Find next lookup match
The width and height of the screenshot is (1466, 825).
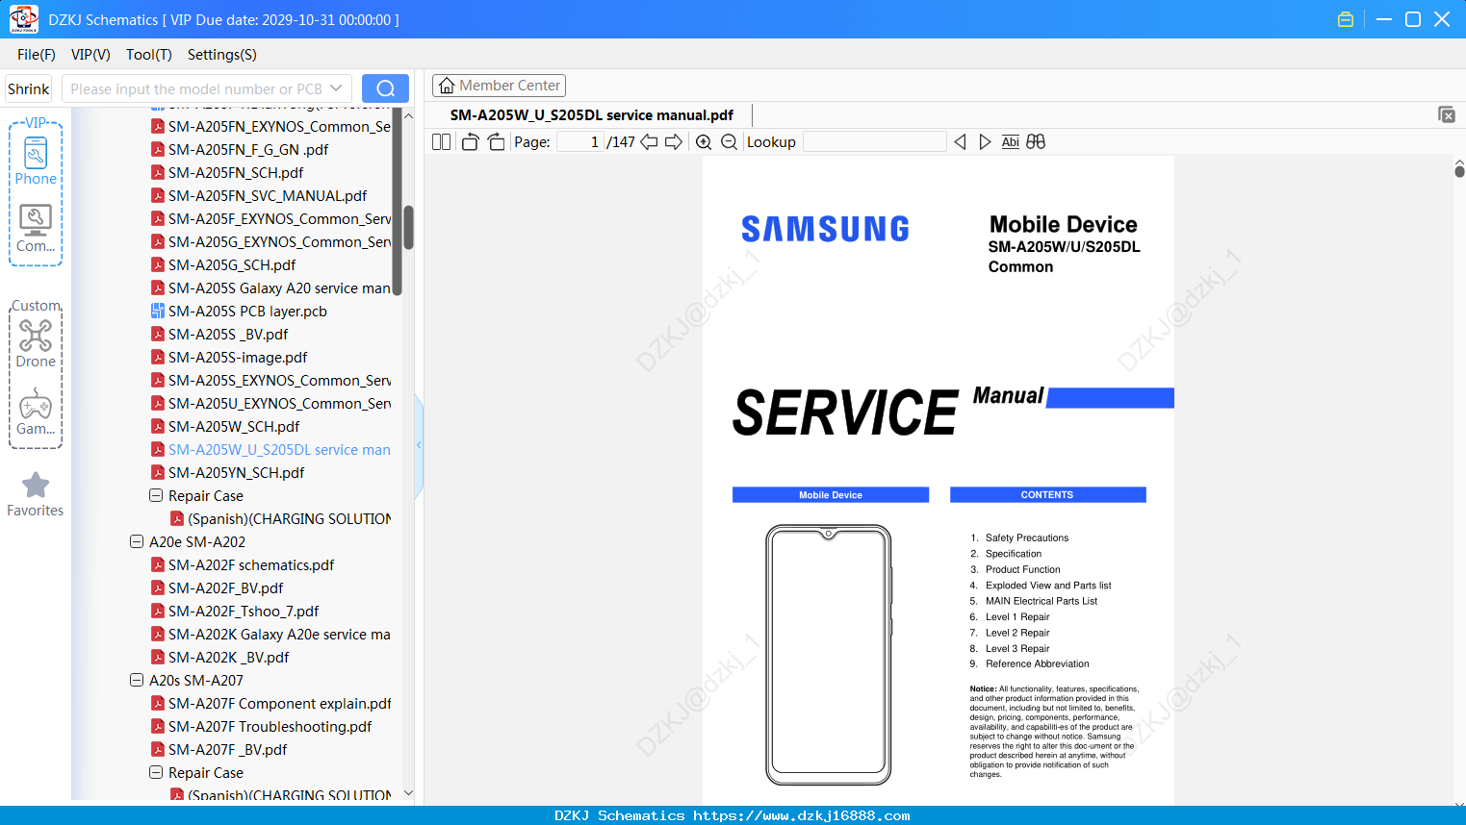tap(985, 142)
